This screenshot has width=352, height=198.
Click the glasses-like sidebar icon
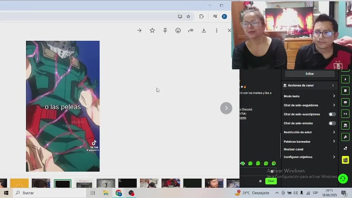coord(345,114)
